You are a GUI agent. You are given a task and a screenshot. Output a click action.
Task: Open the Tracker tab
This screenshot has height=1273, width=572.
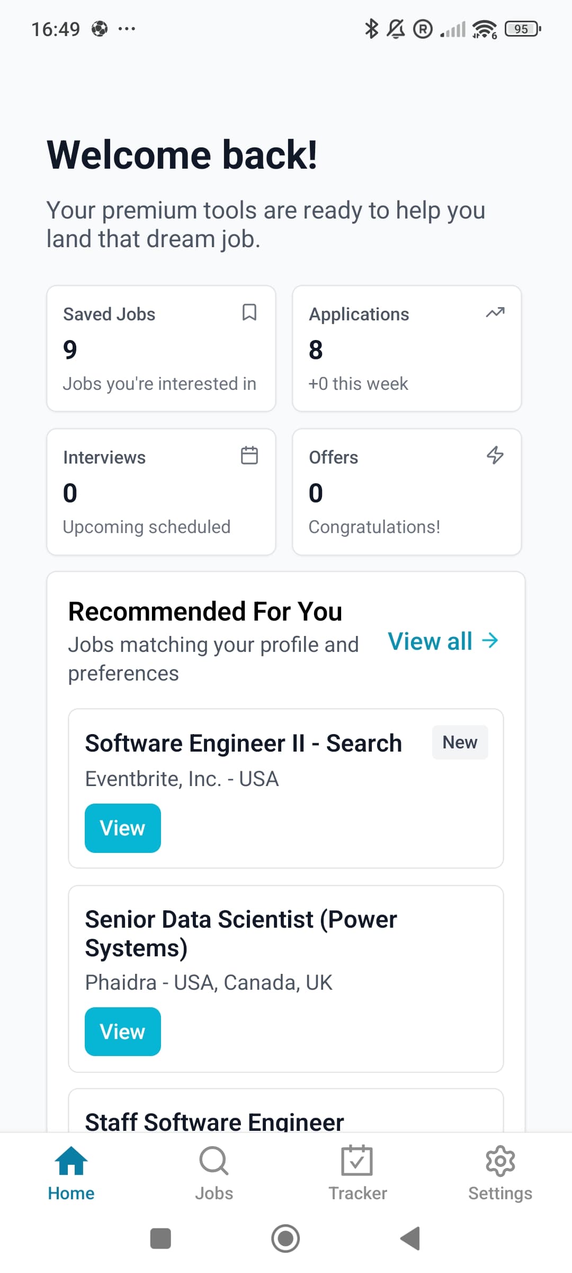click(x=358, y=1173)
